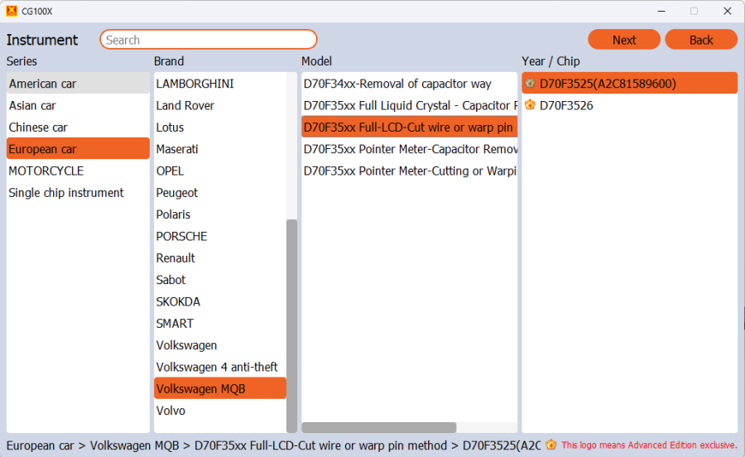The width and height of the screenshot is (745, 457).
Task: Focus the Search input field
Action: tap(209, 40)
